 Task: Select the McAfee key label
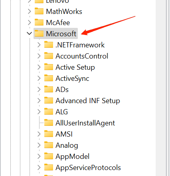pyautogui.click(x=58, y=23)
